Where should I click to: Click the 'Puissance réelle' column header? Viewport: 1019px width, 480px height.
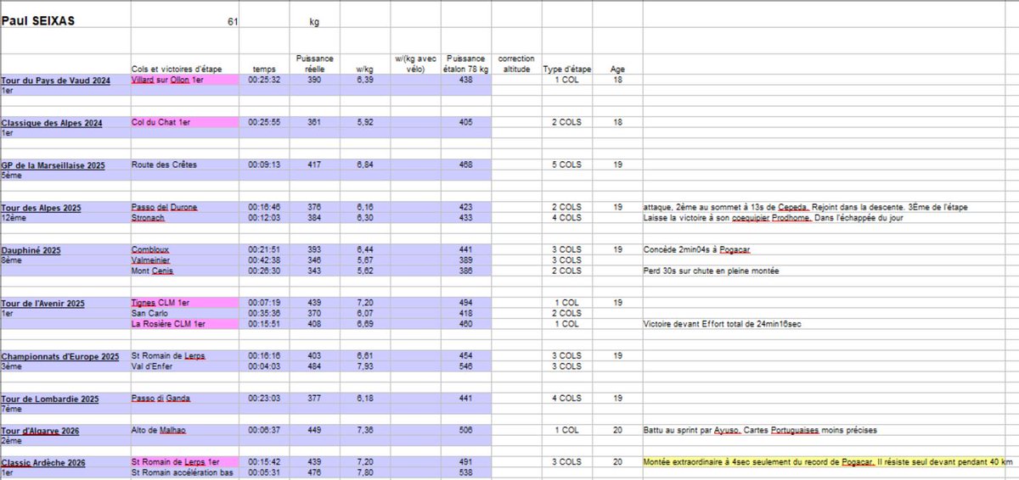tap(315, 64)
